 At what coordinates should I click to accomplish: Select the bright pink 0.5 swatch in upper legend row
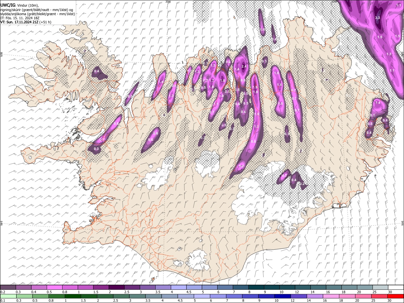(55, 287)
